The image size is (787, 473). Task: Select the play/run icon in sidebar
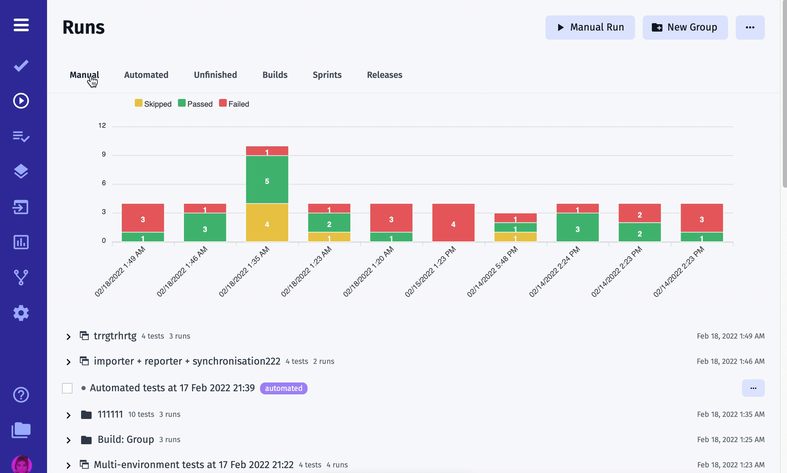point(21,101)
